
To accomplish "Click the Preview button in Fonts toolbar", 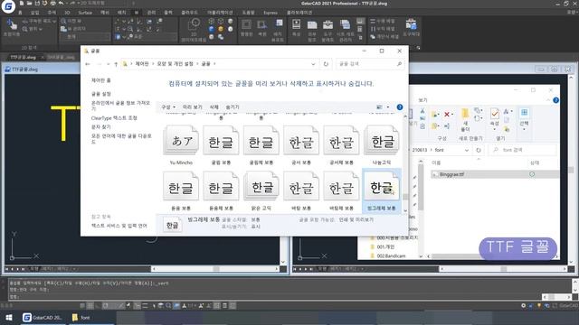I will [192, 107].
